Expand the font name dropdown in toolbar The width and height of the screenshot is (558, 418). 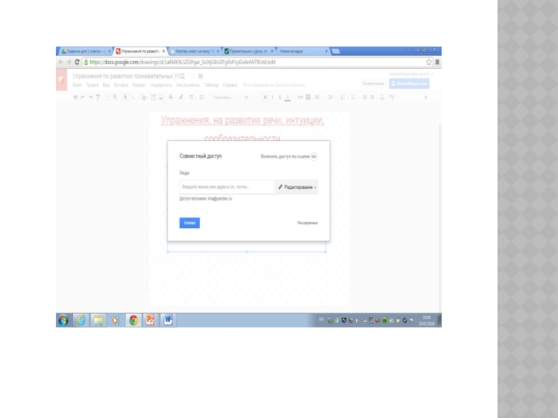tap(225, 98)
